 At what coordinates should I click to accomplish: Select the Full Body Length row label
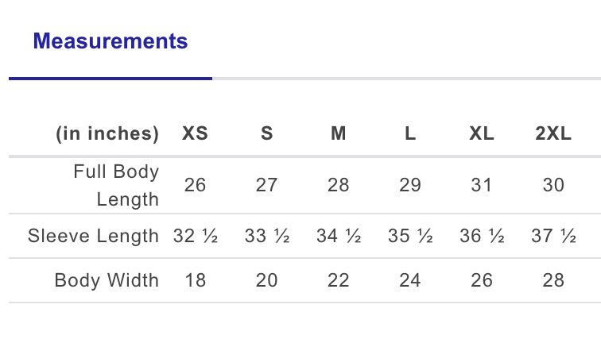click(116, 185)
